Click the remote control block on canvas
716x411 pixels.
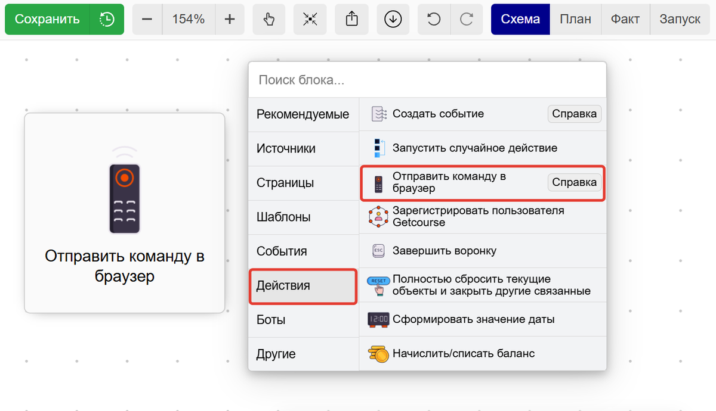point(124,213)
